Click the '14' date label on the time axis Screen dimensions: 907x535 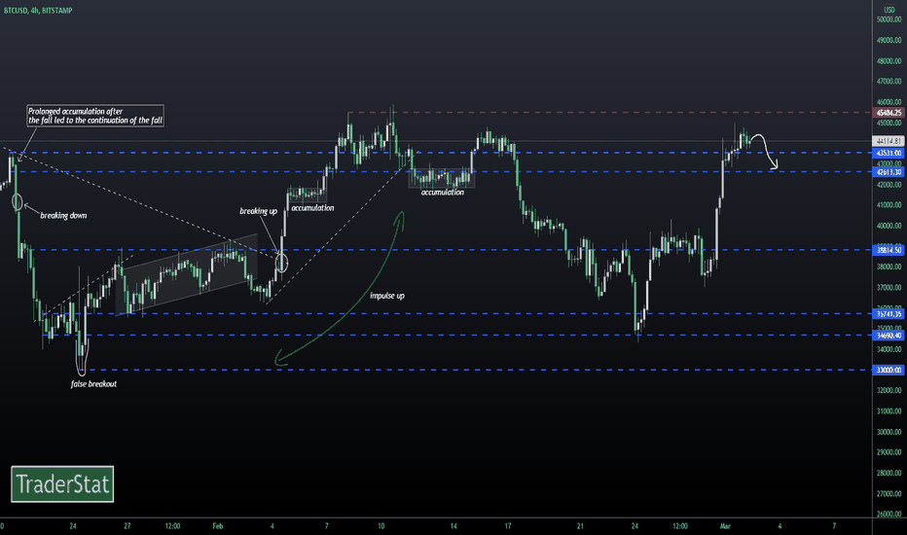click(453, 525)
